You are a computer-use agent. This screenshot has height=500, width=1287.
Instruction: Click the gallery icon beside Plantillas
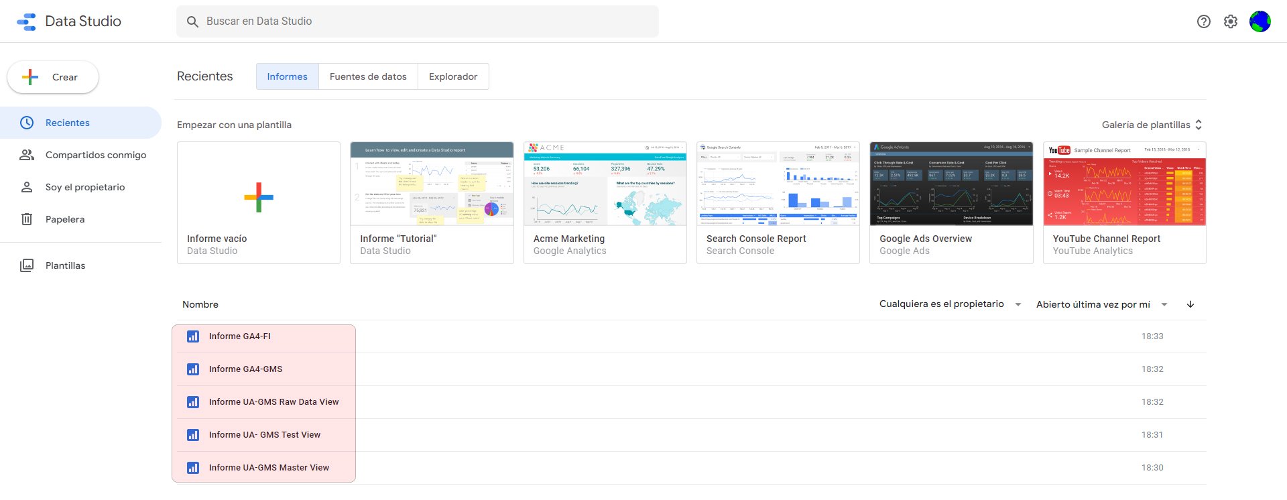click(27, 265)
